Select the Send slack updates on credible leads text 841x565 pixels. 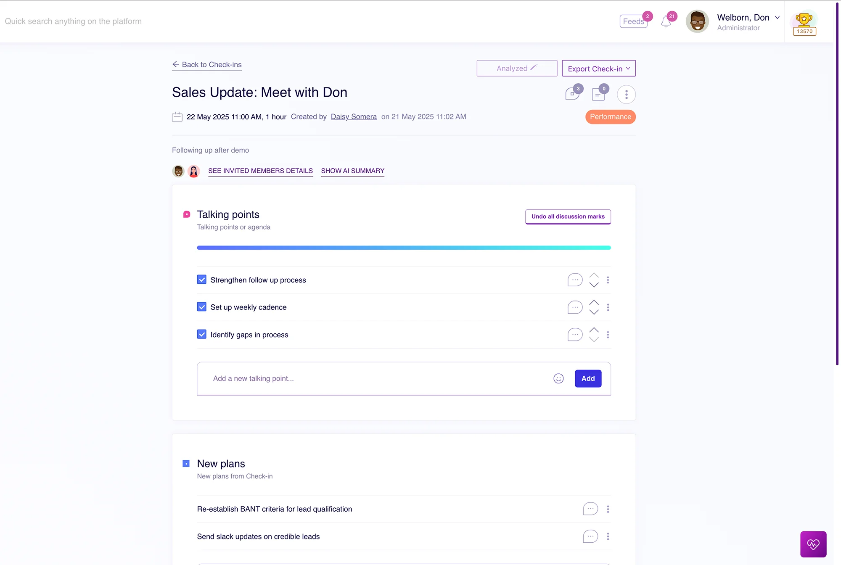coord(258,536)
